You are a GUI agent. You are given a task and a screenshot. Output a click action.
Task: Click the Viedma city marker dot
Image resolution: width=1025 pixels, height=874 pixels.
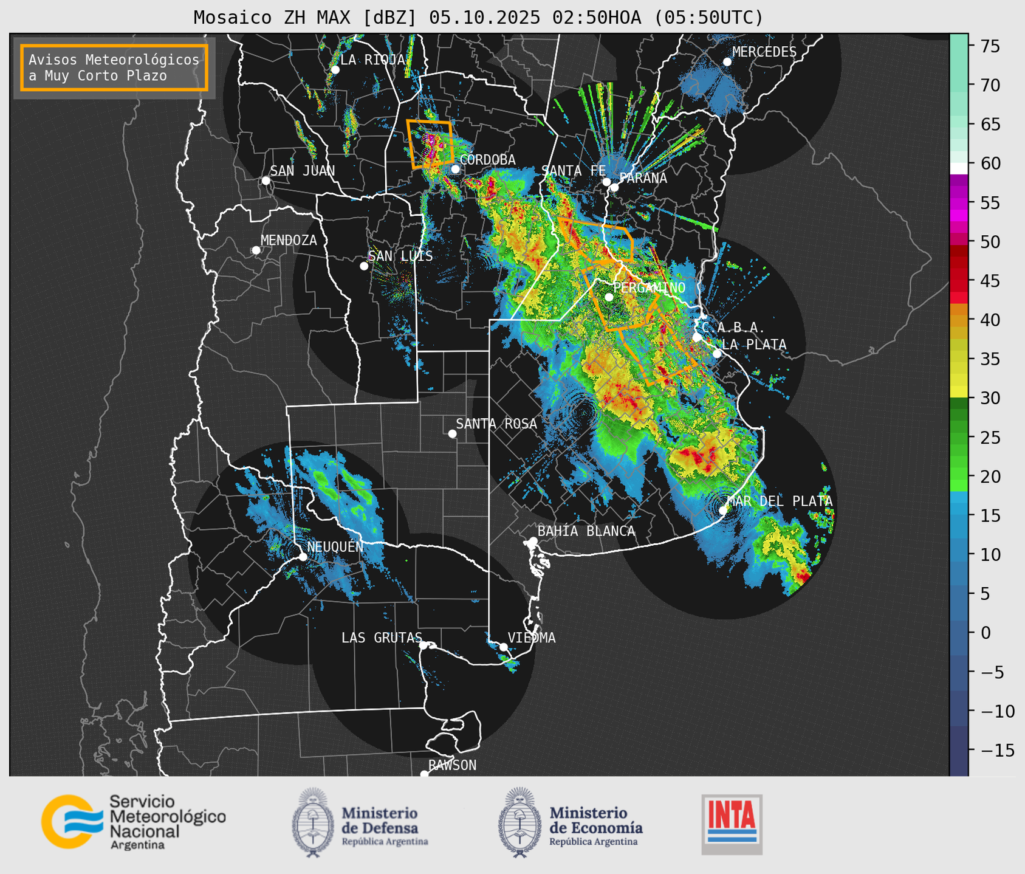click(503, 647)
